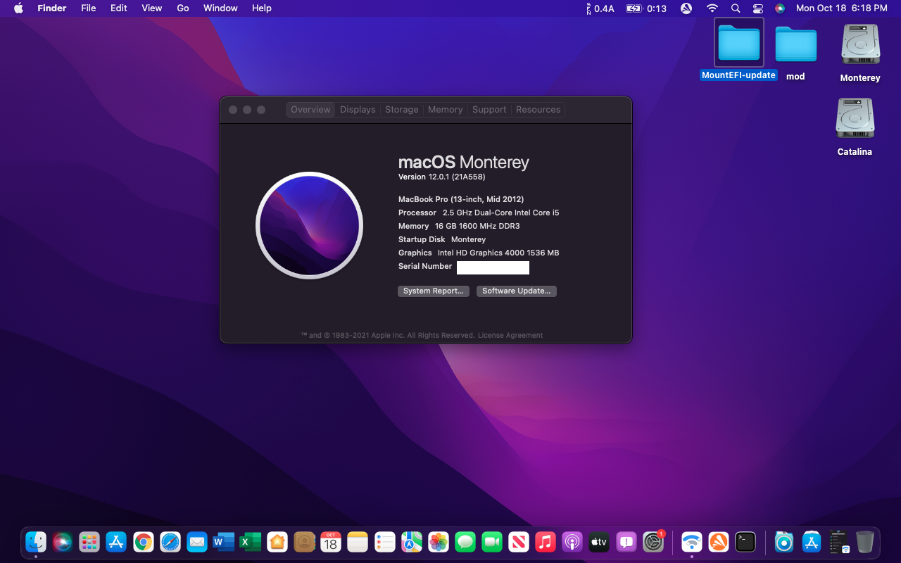This screenshot has width=901, height=563.
Task: Launch Microsoft Word from the Dock
Action: 224,542
